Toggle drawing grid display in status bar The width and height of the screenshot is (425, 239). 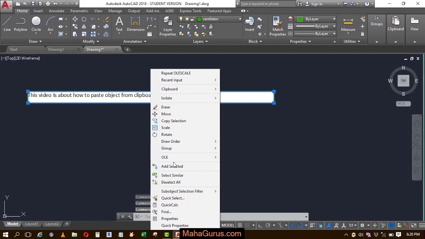coord(240,225)
